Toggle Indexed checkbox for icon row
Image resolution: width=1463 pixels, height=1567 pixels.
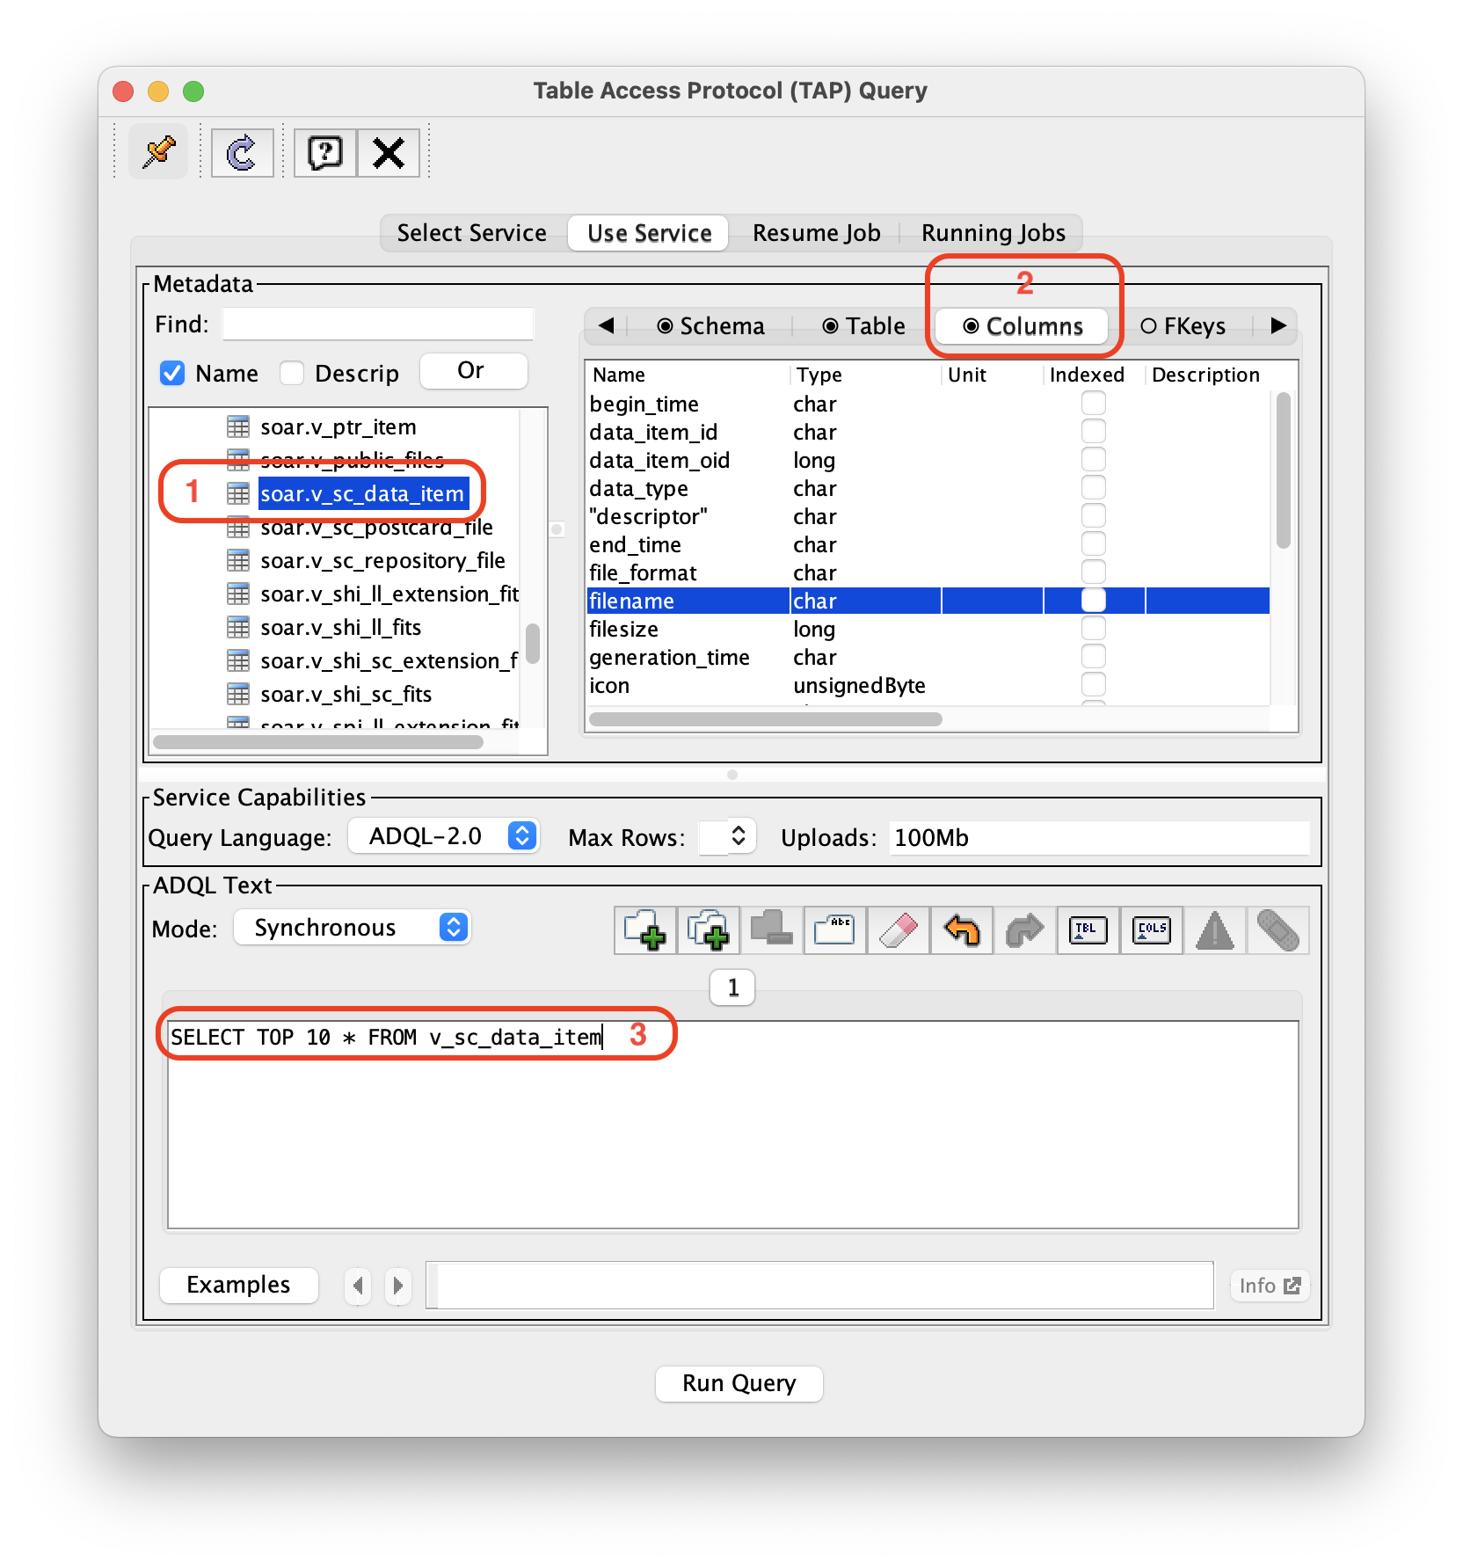(1094, 685)
